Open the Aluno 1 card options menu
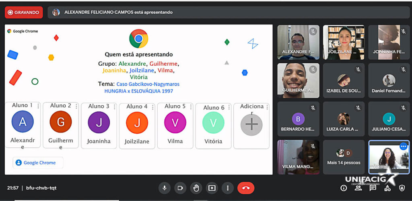The image size is (412, 201). click(x=39, y=106)
